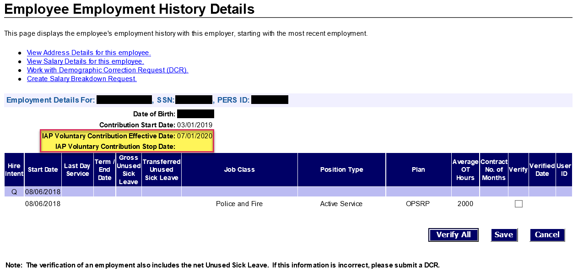
Task: Check the Verify checkbox for OPSRP row
Action: coord(519,204)
